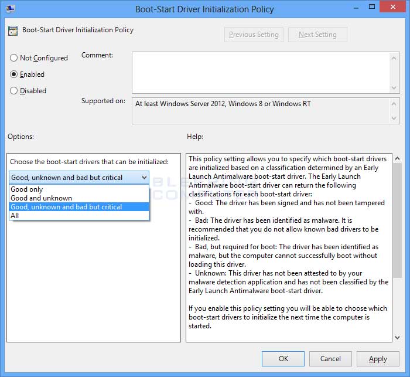
Task: Maximize the policy dialog window
Action: click(372, 7)
